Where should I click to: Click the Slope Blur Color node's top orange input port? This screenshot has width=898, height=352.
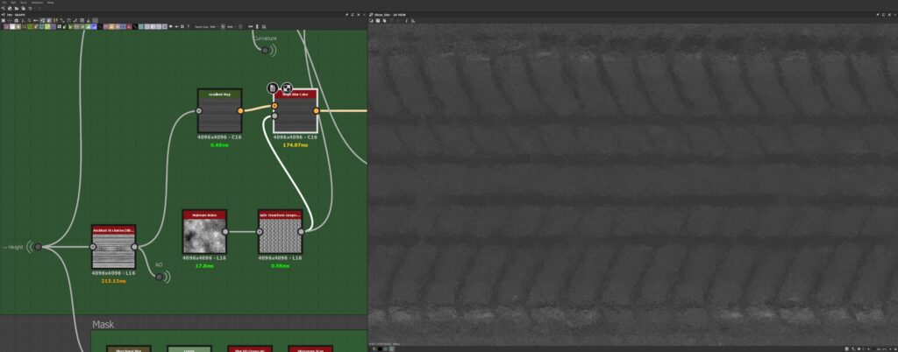tap(274, 106)
